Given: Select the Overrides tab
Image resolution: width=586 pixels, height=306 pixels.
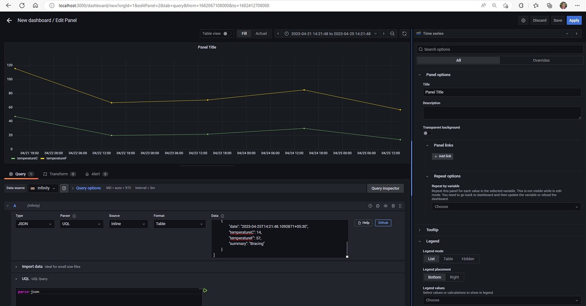Looking at the screenshot, I should [x=541, y=60].
